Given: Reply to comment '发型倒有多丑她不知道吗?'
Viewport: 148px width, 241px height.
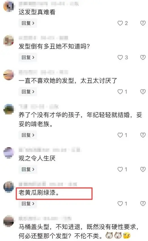Looking at the screenshot, I should point(28,57).
